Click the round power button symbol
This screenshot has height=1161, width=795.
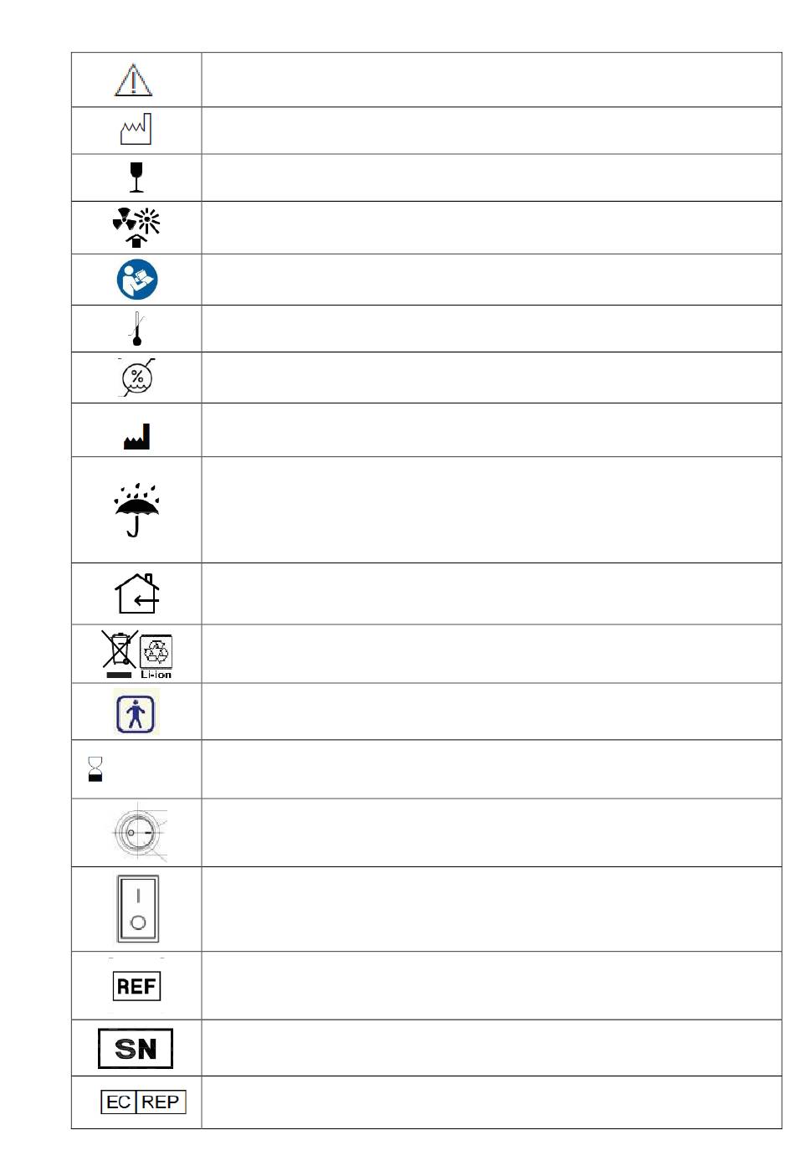pos(138,834)
